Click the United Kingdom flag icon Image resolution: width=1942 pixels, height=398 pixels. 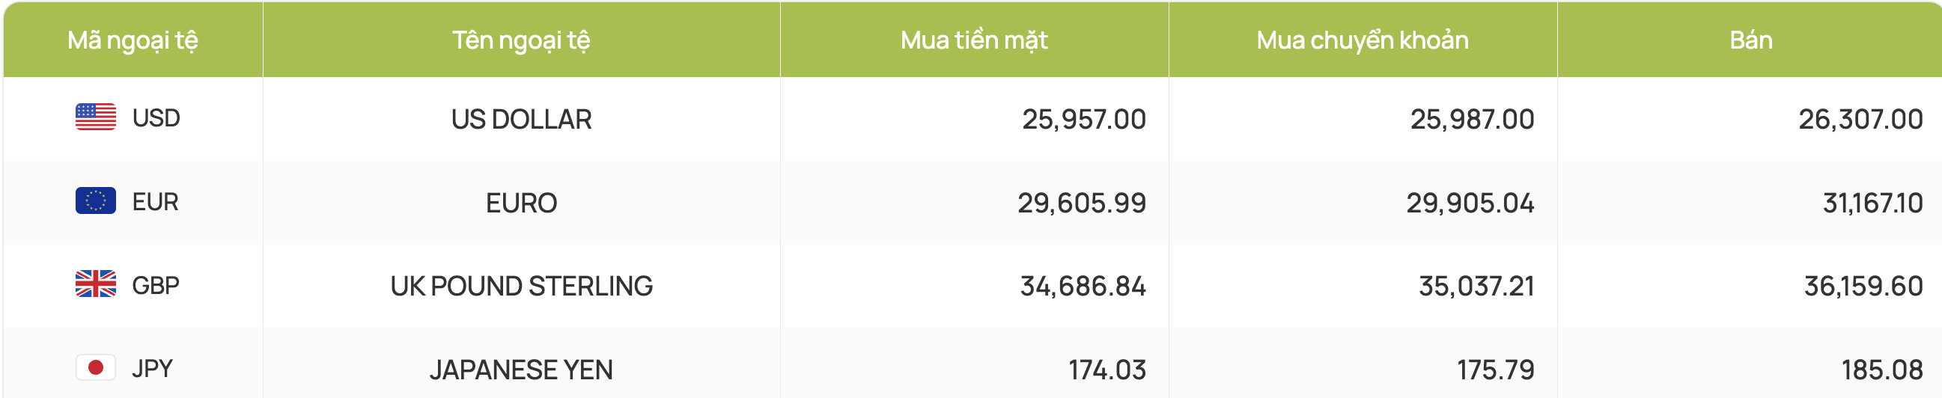96,284
